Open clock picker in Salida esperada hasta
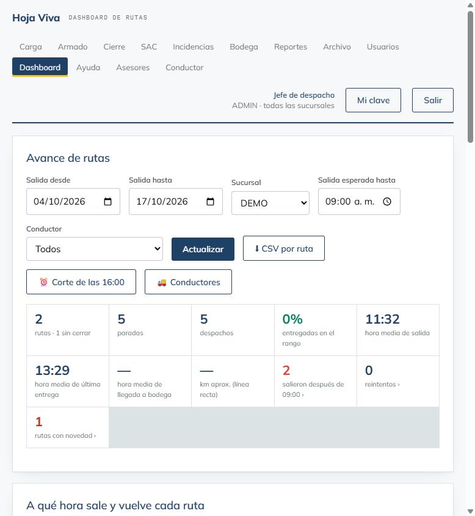 click(x=387, y=202)
